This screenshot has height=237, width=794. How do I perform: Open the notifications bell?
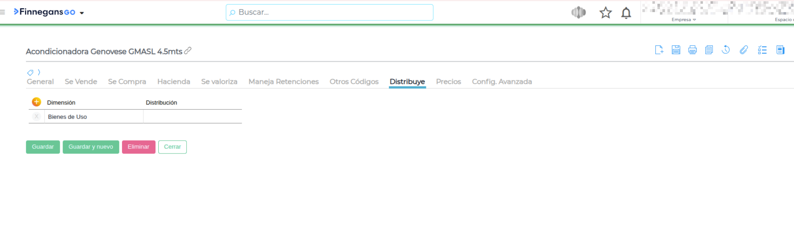tap(626, 13)
